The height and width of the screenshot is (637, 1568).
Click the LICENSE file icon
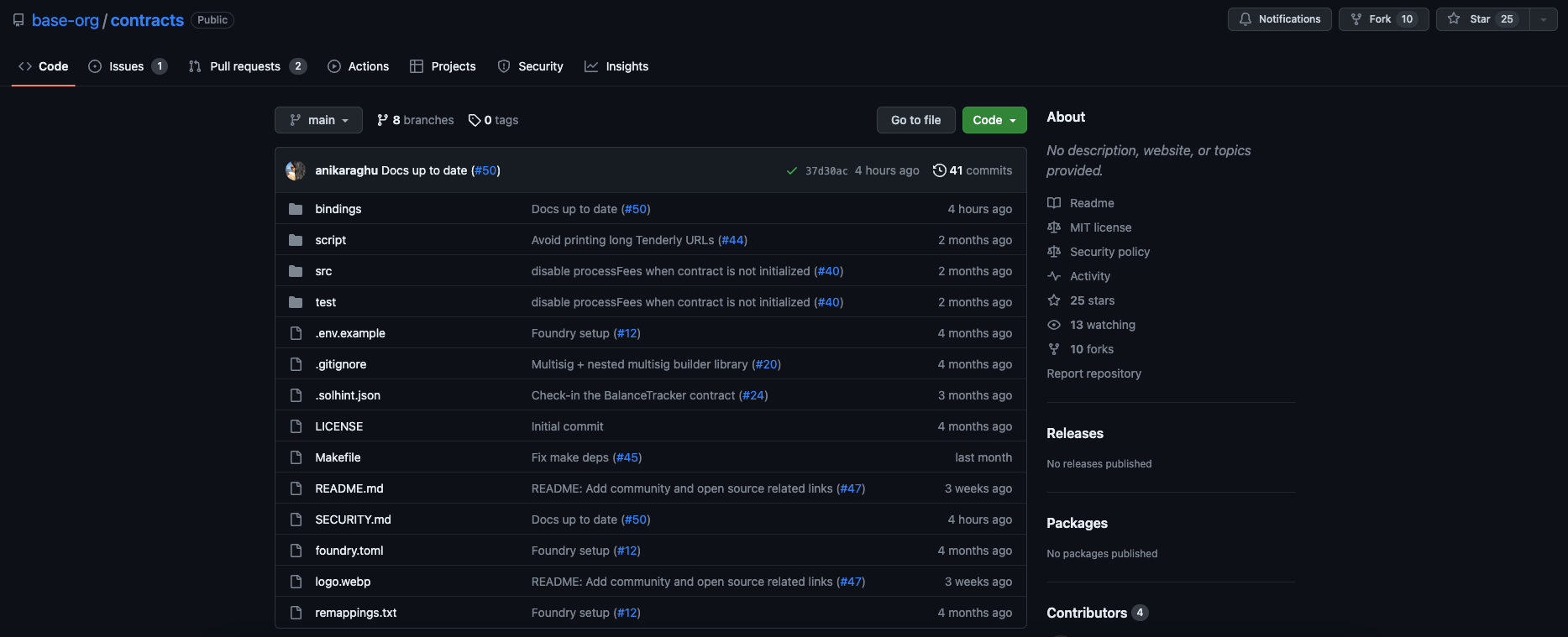pyautogui.click(x=296, y=426)
